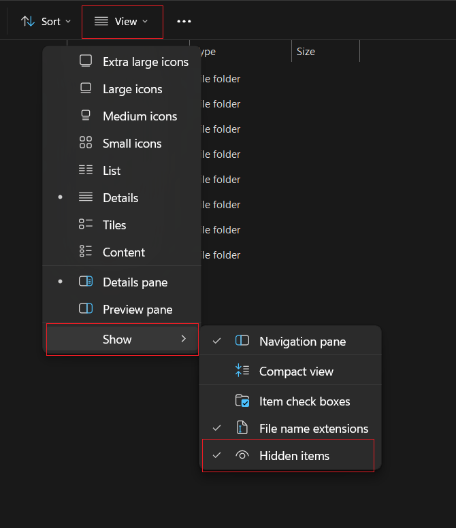Pick the Small icons grid icon
456x528 pixels.
86,143
